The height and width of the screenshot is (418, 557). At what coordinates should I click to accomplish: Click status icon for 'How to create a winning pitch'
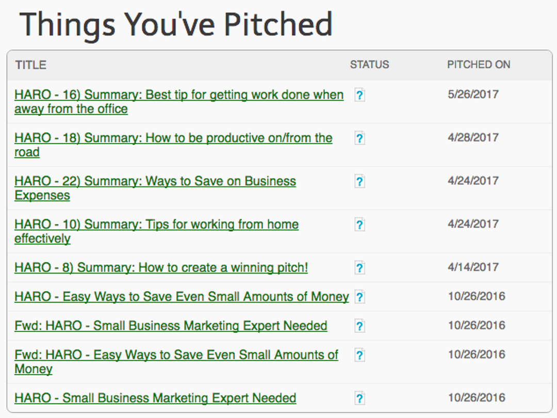click(x=359, y=268)
